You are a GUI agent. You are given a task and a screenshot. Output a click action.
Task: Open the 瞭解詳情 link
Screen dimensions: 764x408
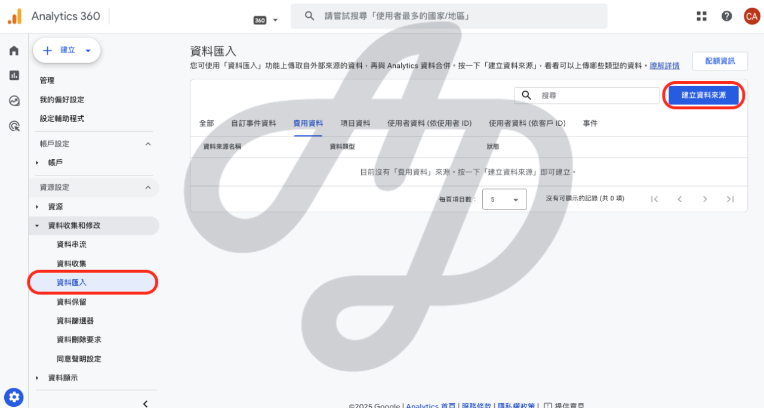click(x=664, y=66)
